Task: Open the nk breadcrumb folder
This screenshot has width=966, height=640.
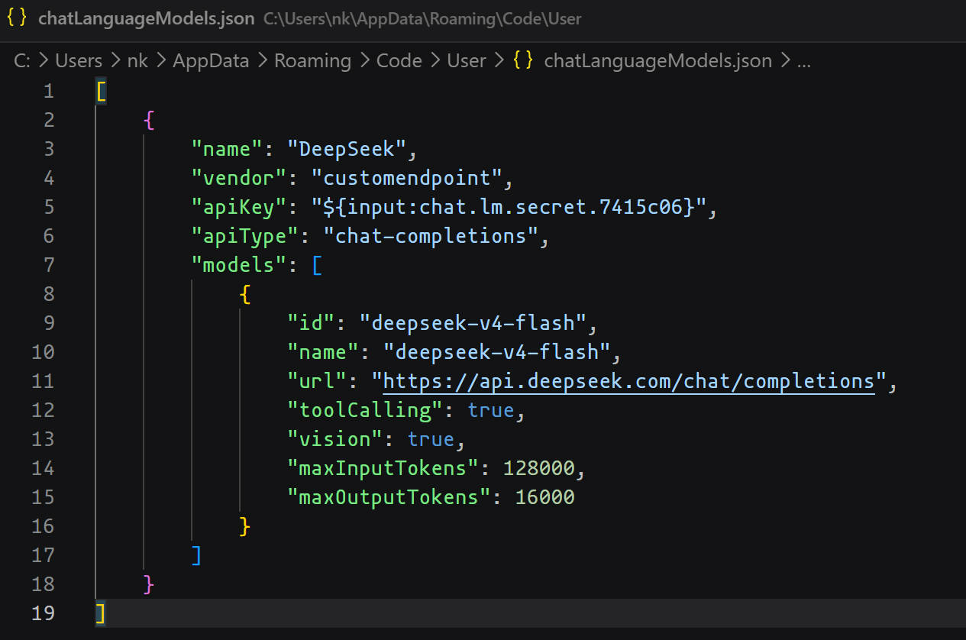Action: coord(137,60)
